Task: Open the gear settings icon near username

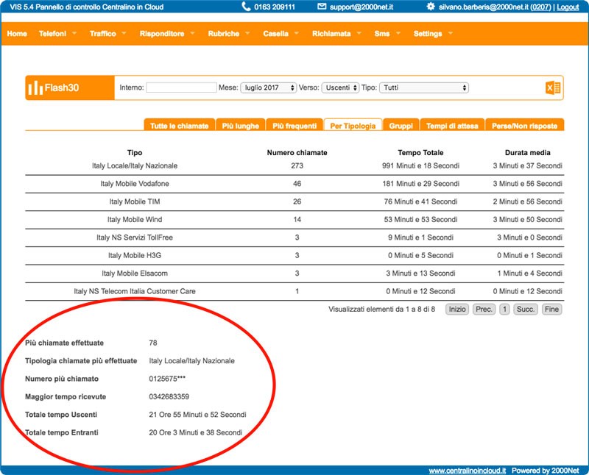Action: coord(431,7)
